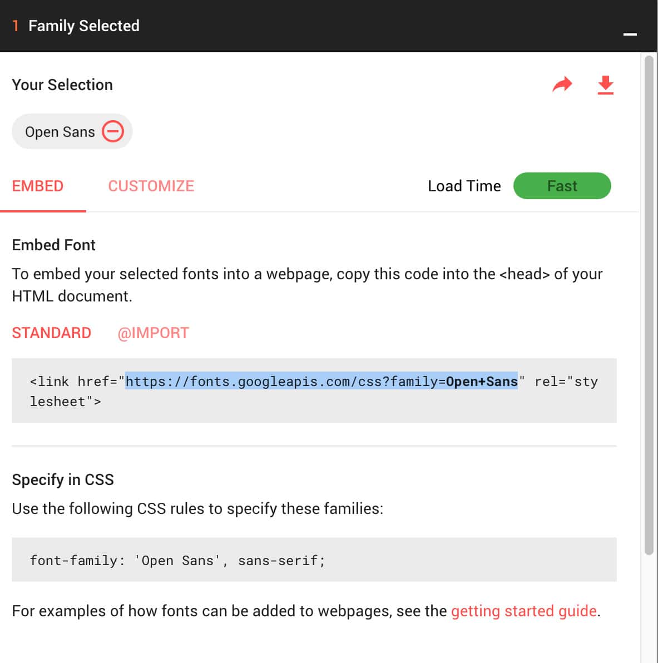Select the STANDARD embed option
Image resolution: width=658 pixels, height=663 pixels.
[x=51, y=333]
